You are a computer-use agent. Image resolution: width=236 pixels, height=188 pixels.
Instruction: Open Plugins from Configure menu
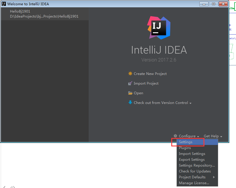[197, 148]
